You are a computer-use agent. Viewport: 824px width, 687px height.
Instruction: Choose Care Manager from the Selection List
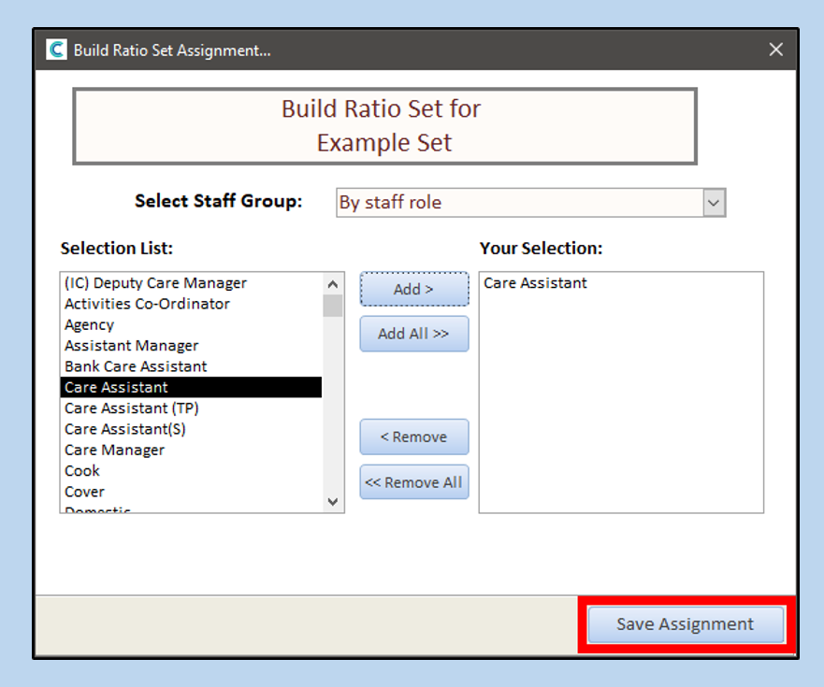pos(114,450)
